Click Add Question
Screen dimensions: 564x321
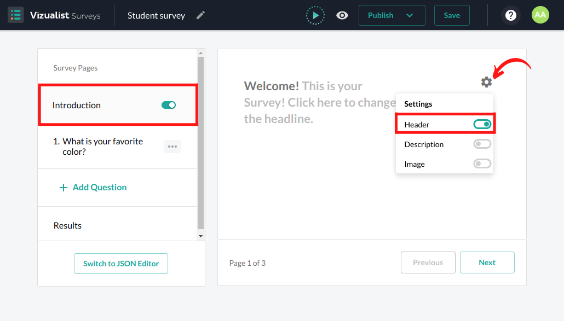(93, 187)
